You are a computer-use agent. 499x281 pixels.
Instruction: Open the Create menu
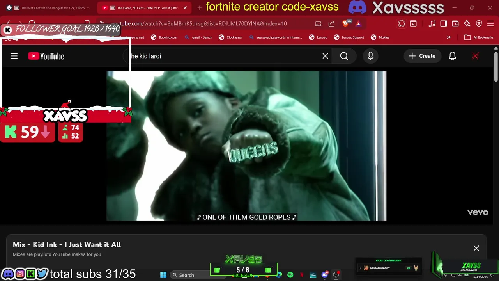[422, 56]
